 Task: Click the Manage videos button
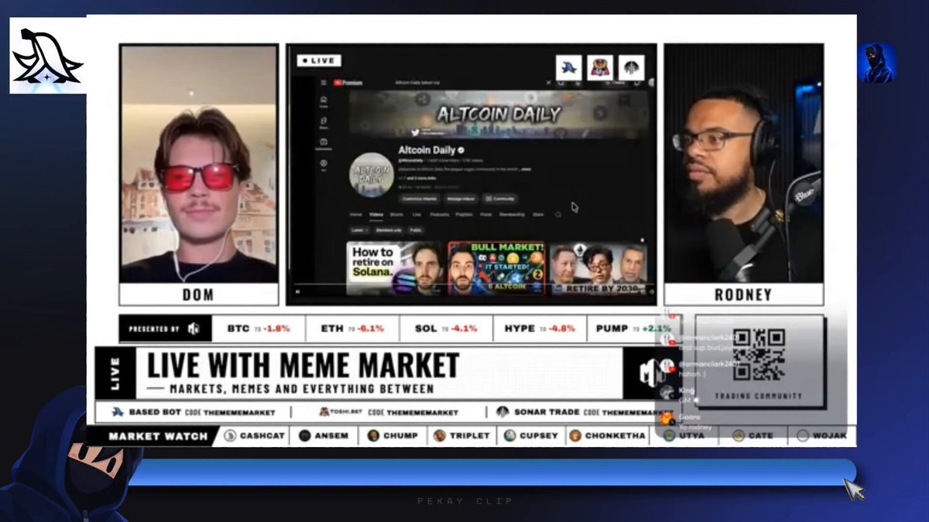click(x=462, y=199)
